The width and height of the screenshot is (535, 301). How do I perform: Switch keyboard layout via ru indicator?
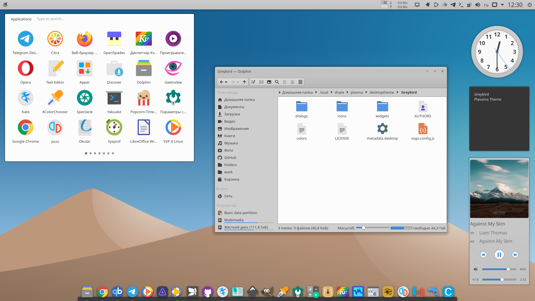tap(486, 5)
